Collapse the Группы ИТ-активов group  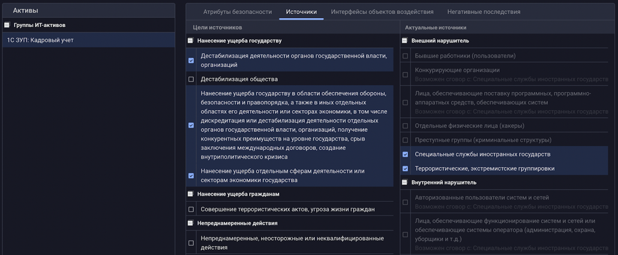(x=7, y=25)
